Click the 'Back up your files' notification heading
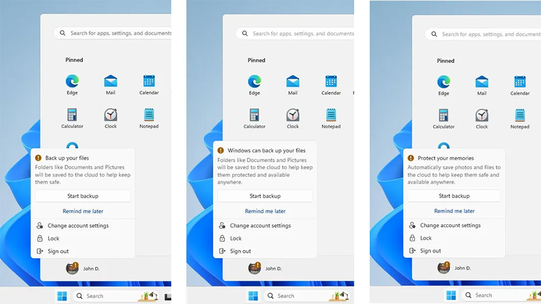Screen dimensions: 541x304 67,158
